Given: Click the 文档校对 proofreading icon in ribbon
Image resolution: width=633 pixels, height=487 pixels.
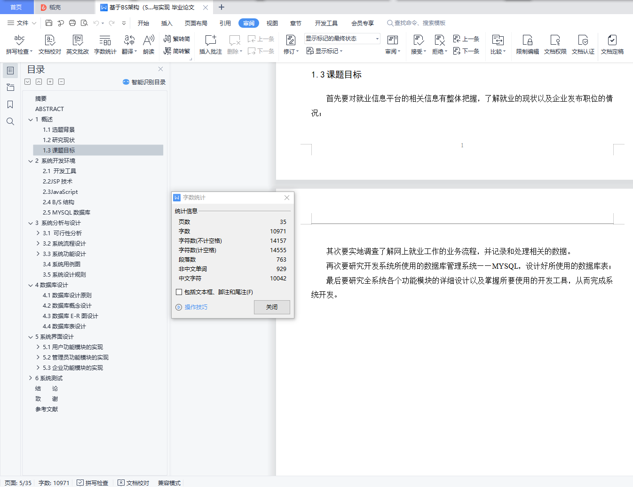Looking at the screenshot, I should pyautogui.click(x=49, y=44).
